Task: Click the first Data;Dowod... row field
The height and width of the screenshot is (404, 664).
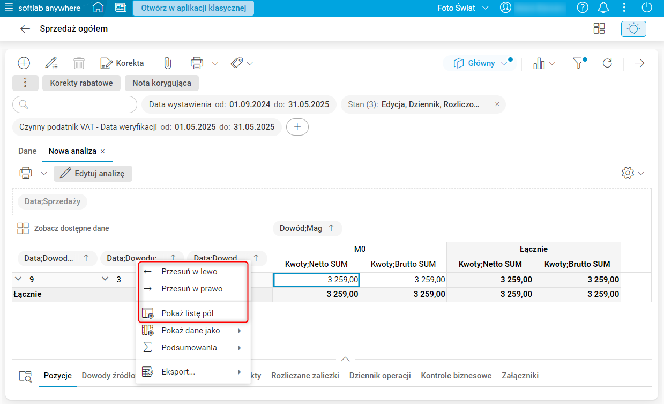Action: (x=57, y=258)
